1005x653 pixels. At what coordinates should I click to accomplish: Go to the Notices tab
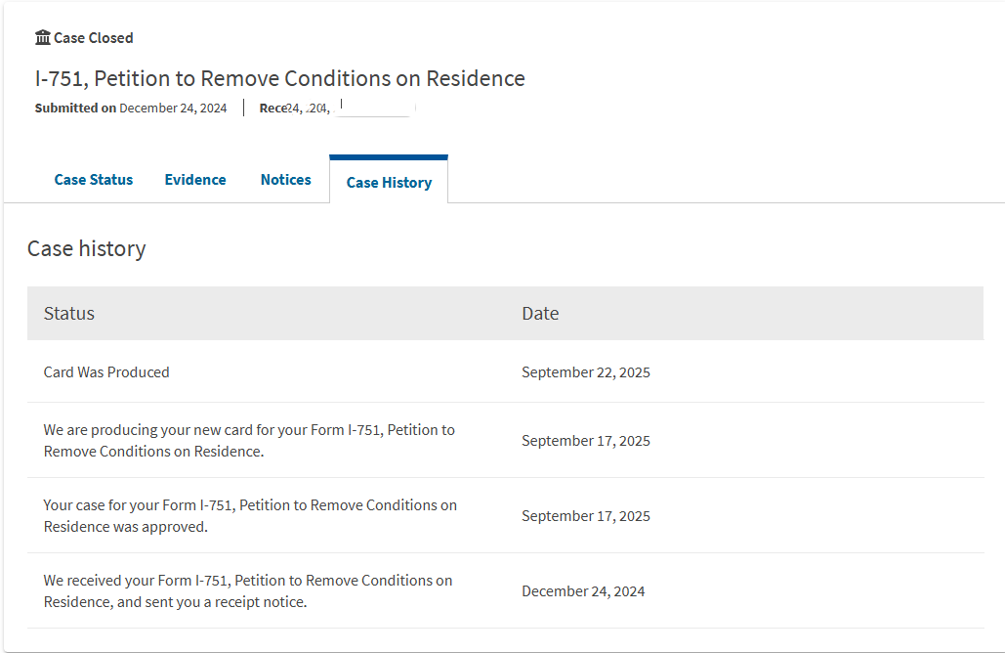click(286, 180)
